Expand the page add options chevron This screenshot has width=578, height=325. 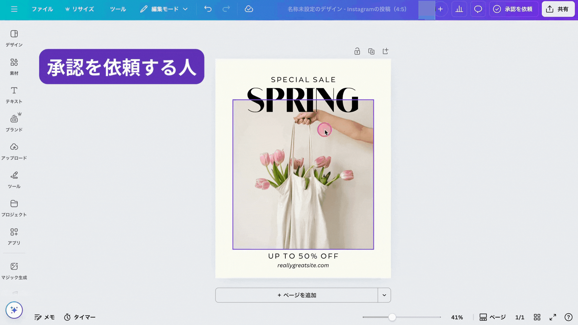point(384,295)
